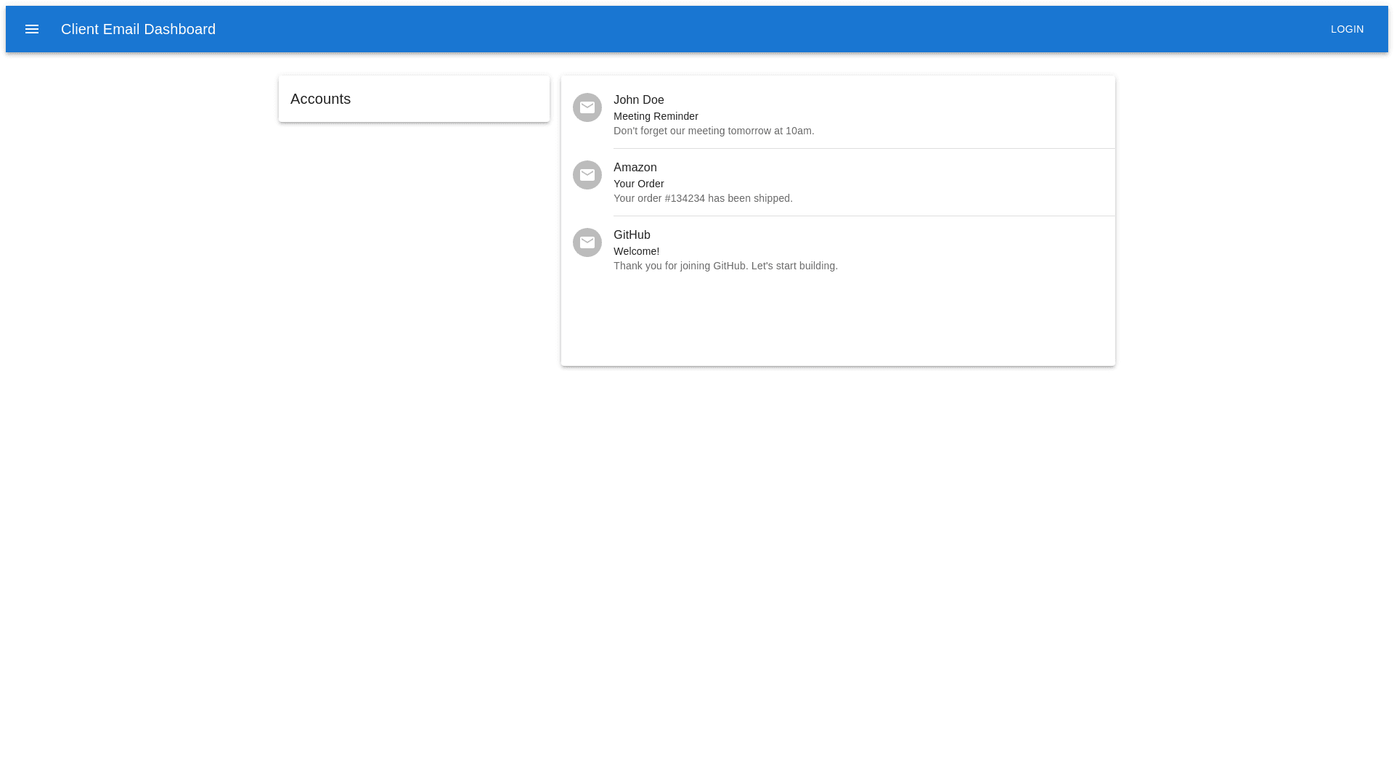The image size is (1394, 784).
Task: Open the hamburger menu icon
Action: 32,29
